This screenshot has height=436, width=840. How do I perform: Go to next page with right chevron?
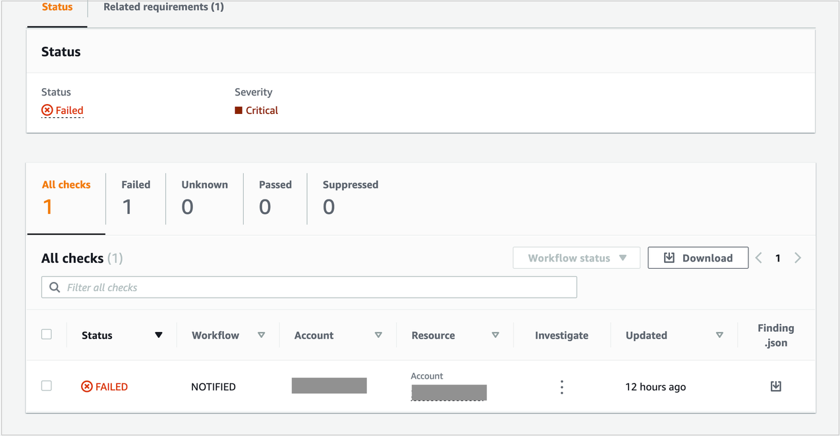[x=797, y=258]
